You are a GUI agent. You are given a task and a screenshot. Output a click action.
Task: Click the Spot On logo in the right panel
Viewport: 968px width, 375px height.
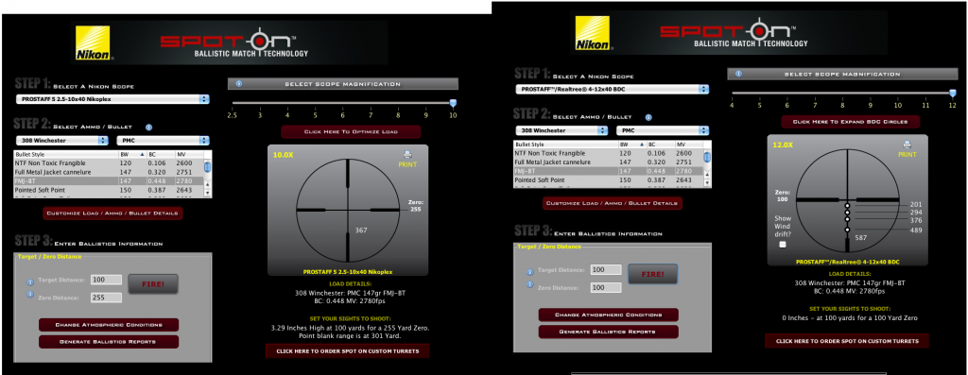pyautogui.click(x=734, y=33)
